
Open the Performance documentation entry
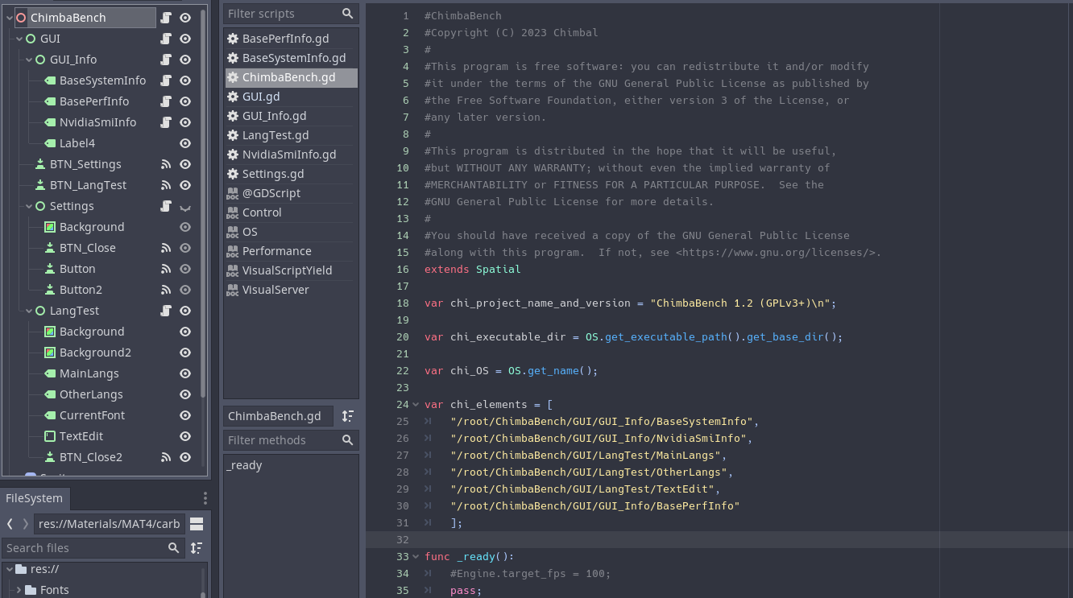[x=291, y=251]
